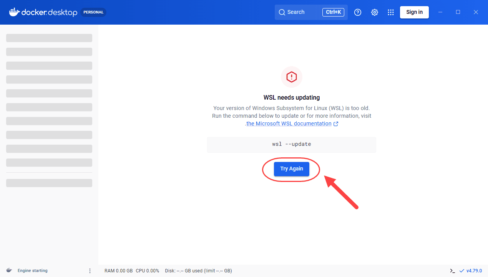
Task: Close the Docker Desktop window
Action: 476,12
